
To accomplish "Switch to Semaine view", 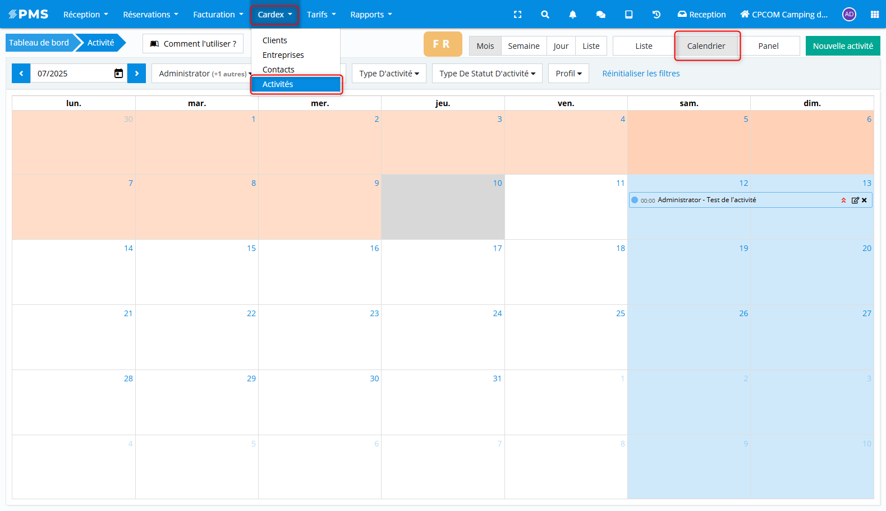I will tap(524, 46).
